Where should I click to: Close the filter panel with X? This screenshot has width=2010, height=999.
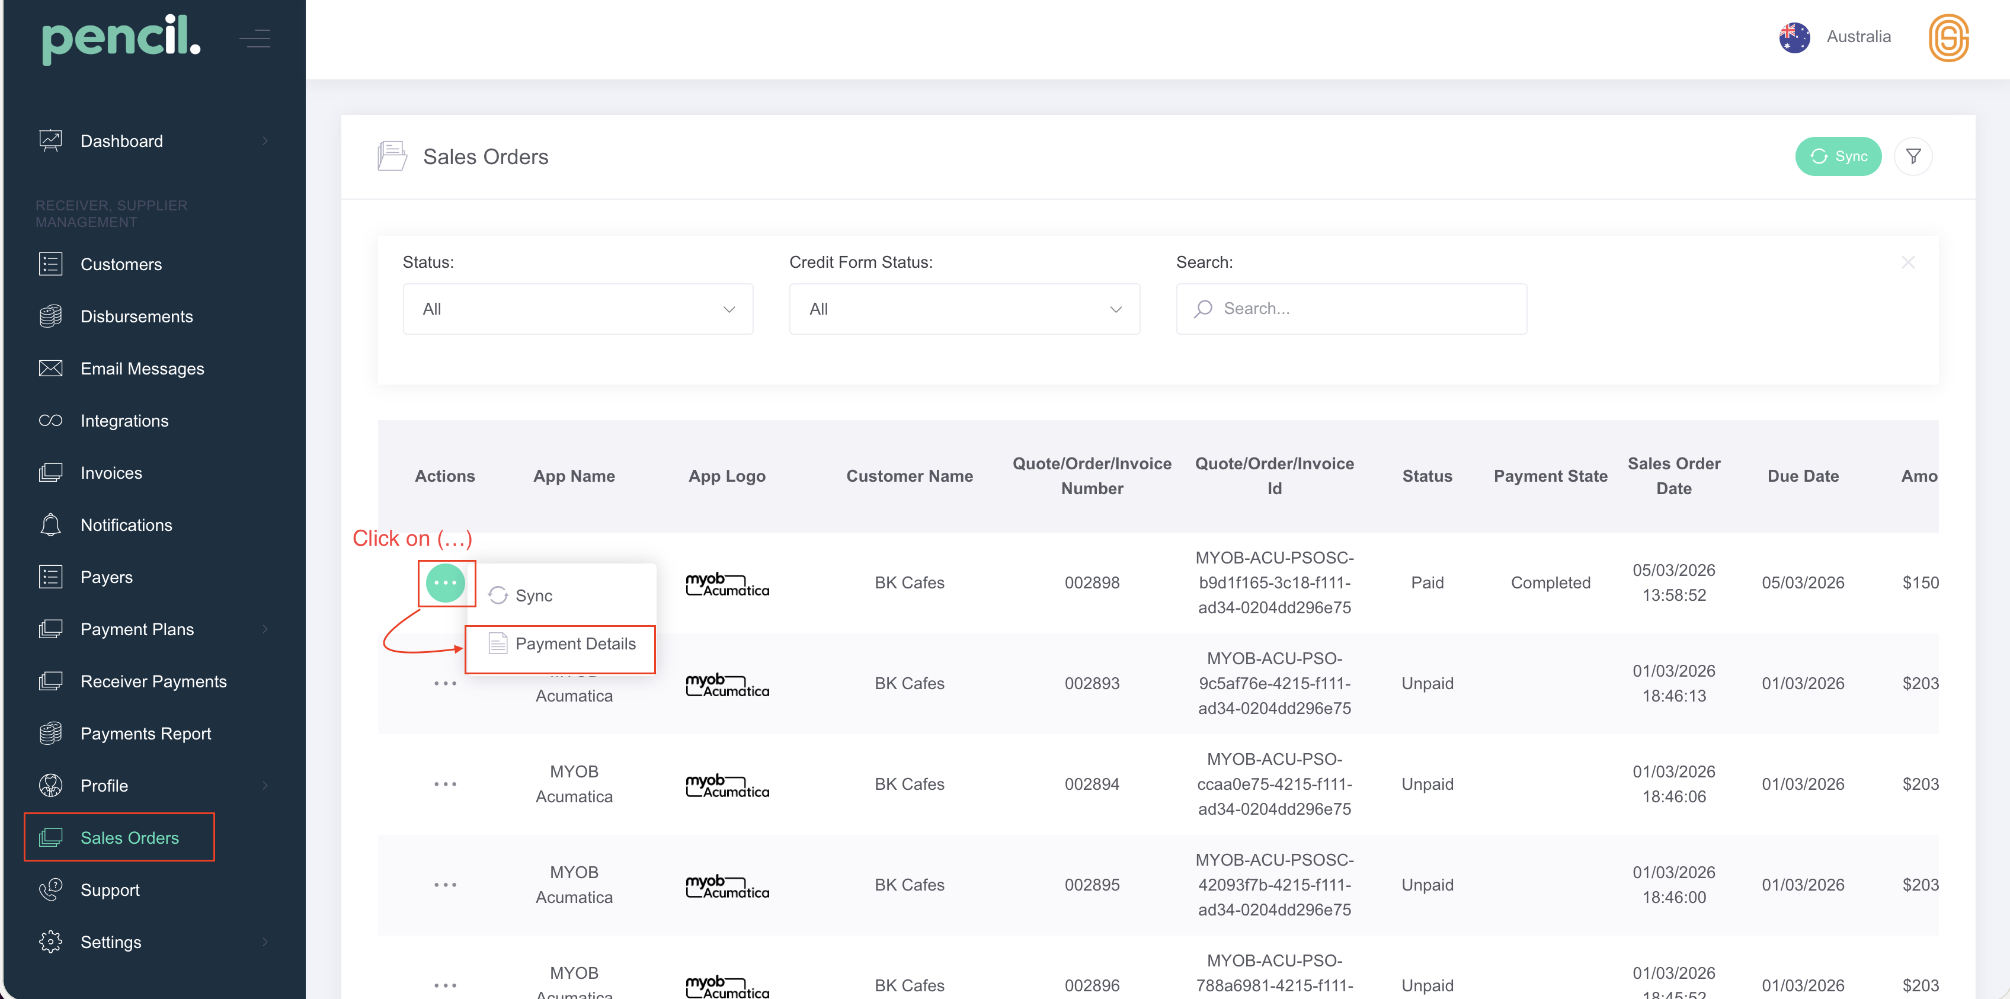coord(1908,262)
